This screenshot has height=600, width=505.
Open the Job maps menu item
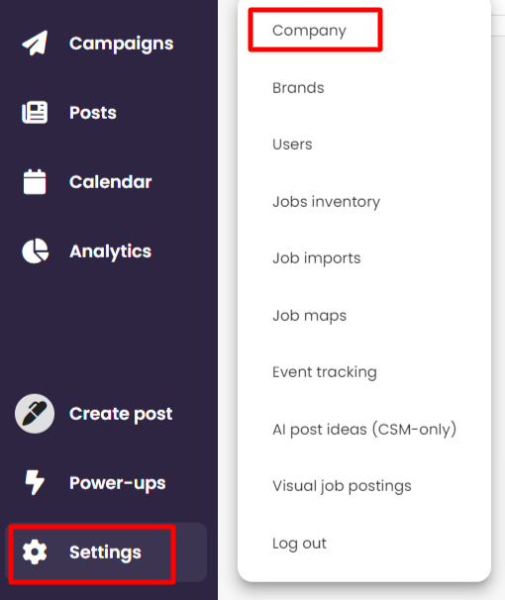[x=309, y=316]
